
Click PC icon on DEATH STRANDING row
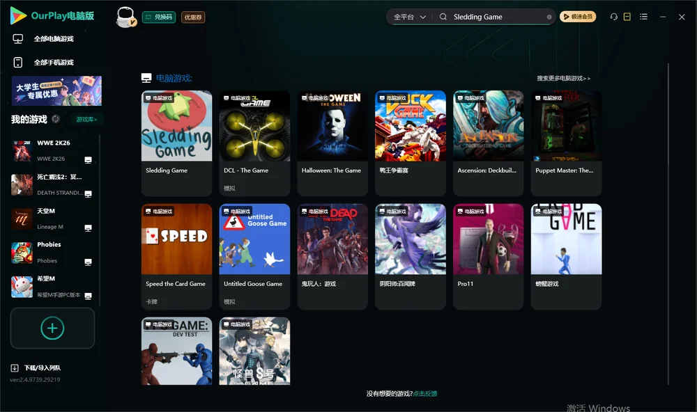(88, 194)
